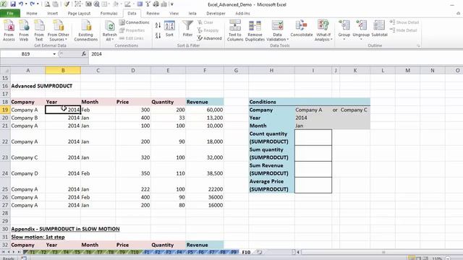Image resolution: width=463 pixels, height=260 pixels.
Task: Click the Insert Function fx button
Action: pos(84,54)
